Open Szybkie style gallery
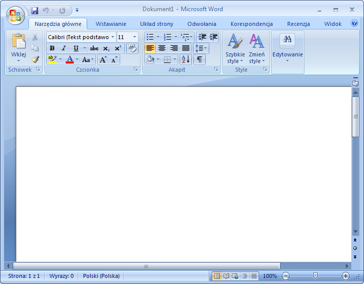364x284 pixels. click(x=235, y=49)
